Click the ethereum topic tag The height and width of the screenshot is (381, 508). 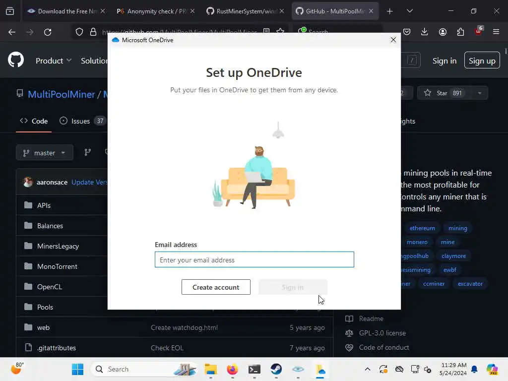422,228
